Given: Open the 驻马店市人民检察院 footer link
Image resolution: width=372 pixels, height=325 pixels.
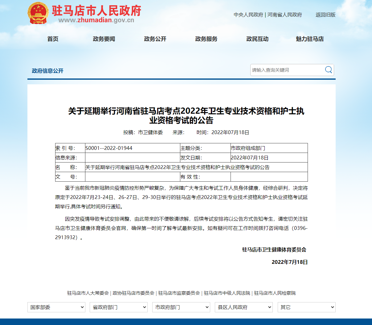Looking at the screenshot, I should pos(275,293).
